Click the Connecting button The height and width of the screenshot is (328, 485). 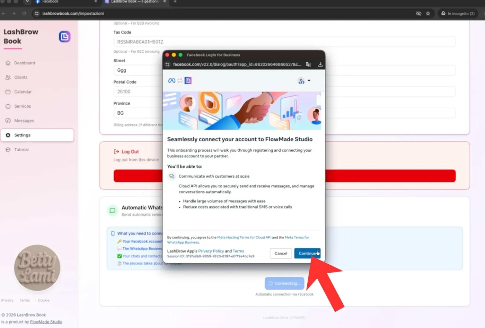(x=284, y=283)
